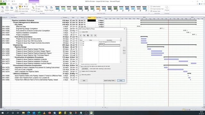Open the Duration column filter dropdown
Image resolution: width=205 pixels, height=115 pixels.
[x=68, y=18]
